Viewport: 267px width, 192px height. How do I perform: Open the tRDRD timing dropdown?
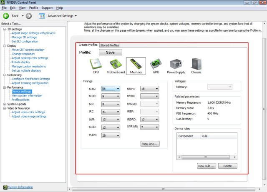[157, 120]
